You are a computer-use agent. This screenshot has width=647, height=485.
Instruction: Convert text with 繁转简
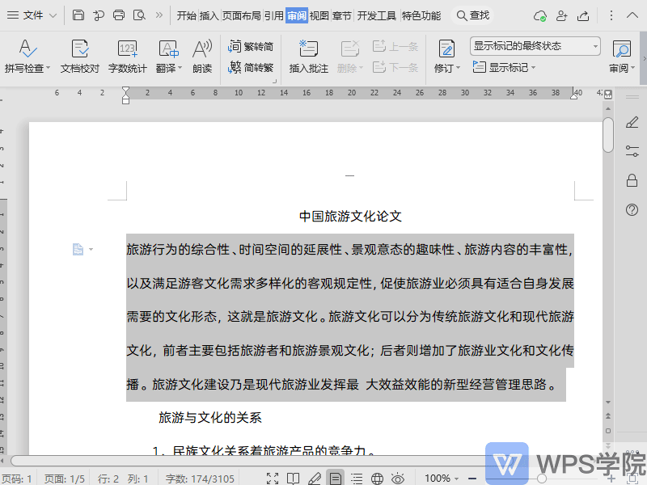pos(251,46)
